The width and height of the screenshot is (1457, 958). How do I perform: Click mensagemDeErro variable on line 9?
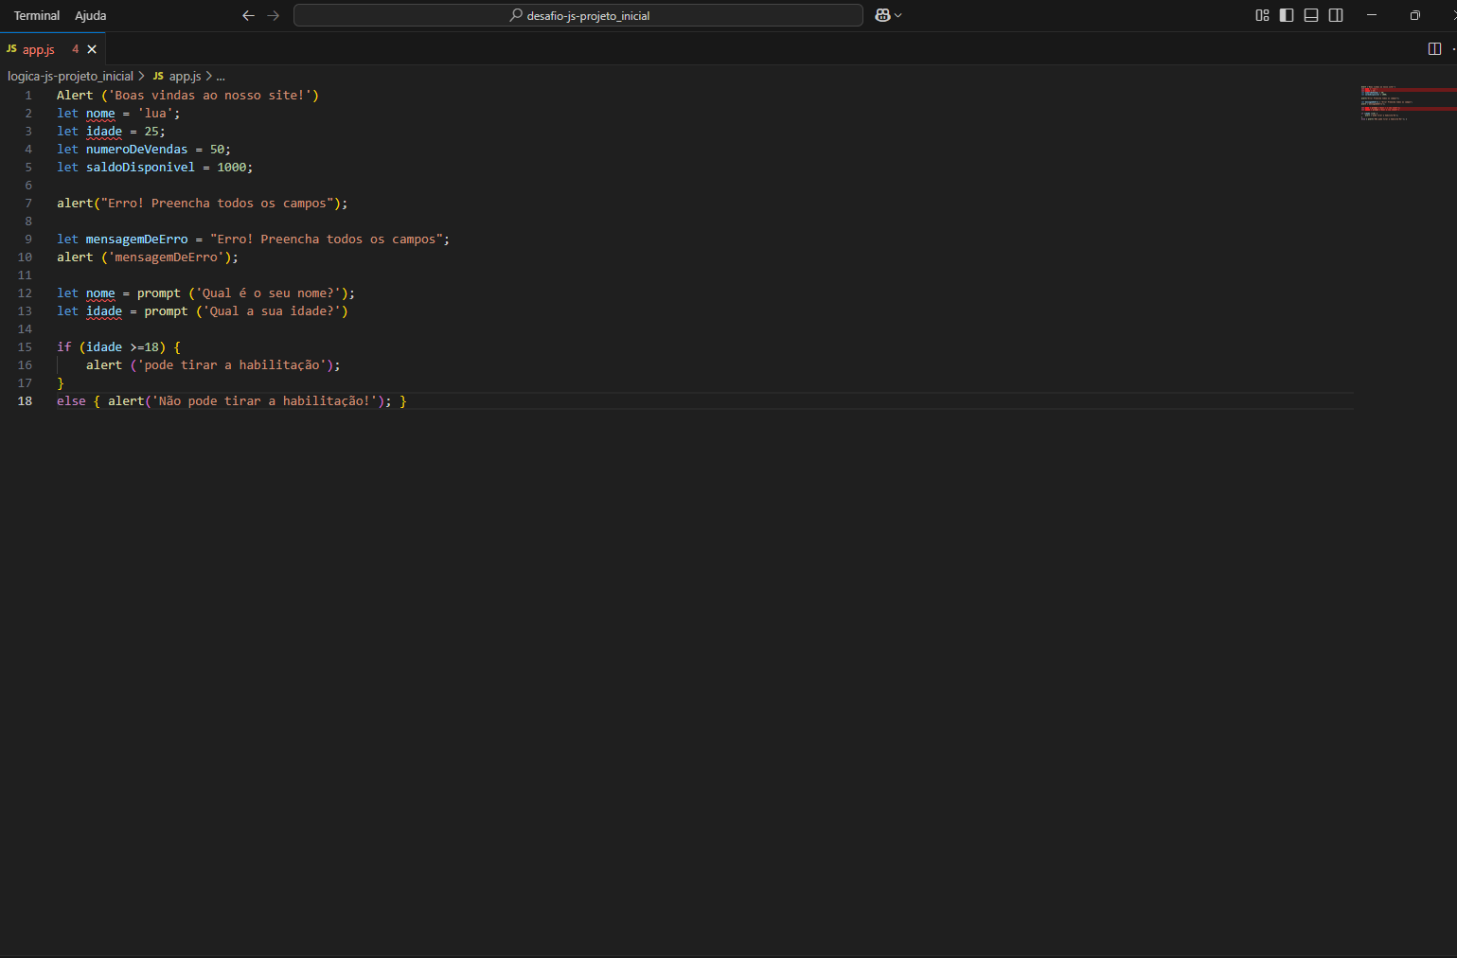tap(137, 239)
